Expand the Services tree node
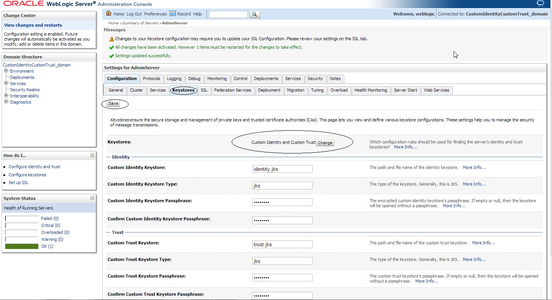 coord(6,84)
